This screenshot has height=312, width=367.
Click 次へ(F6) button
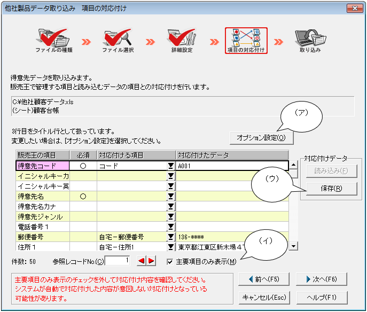(322, 279)
